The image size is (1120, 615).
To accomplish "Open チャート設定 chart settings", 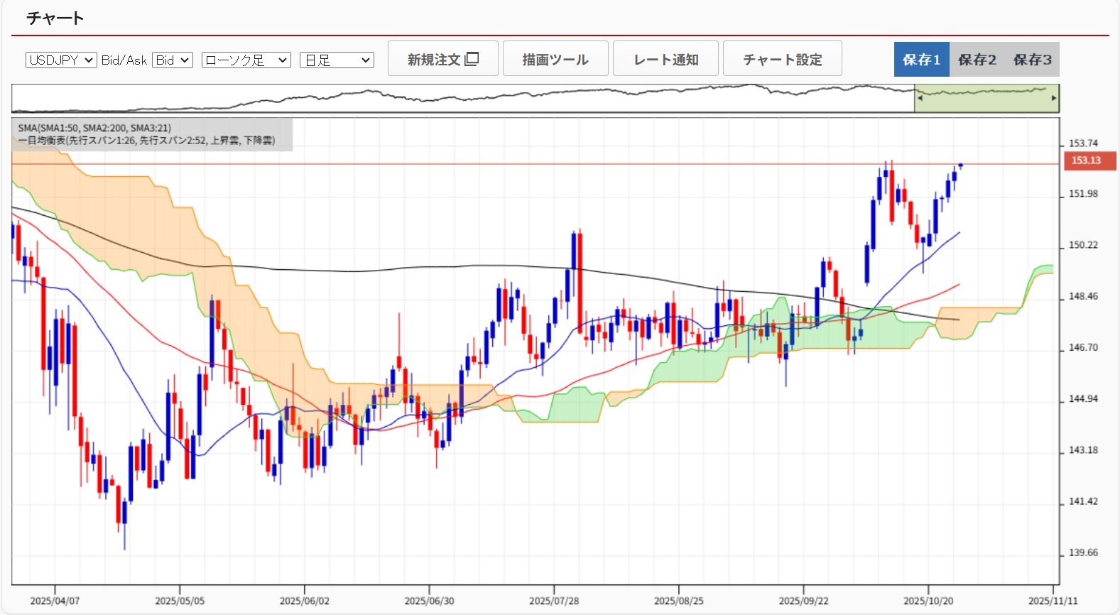I will click(x=782, y=59).
